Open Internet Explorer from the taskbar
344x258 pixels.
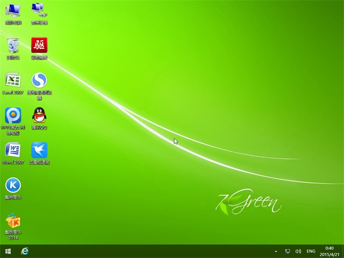coord(25,251)
